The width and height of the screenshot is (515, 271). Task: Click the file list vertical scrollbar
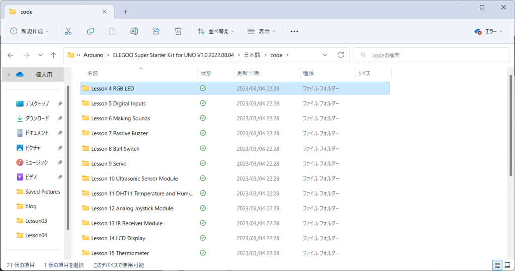click(x=511, y=125)
